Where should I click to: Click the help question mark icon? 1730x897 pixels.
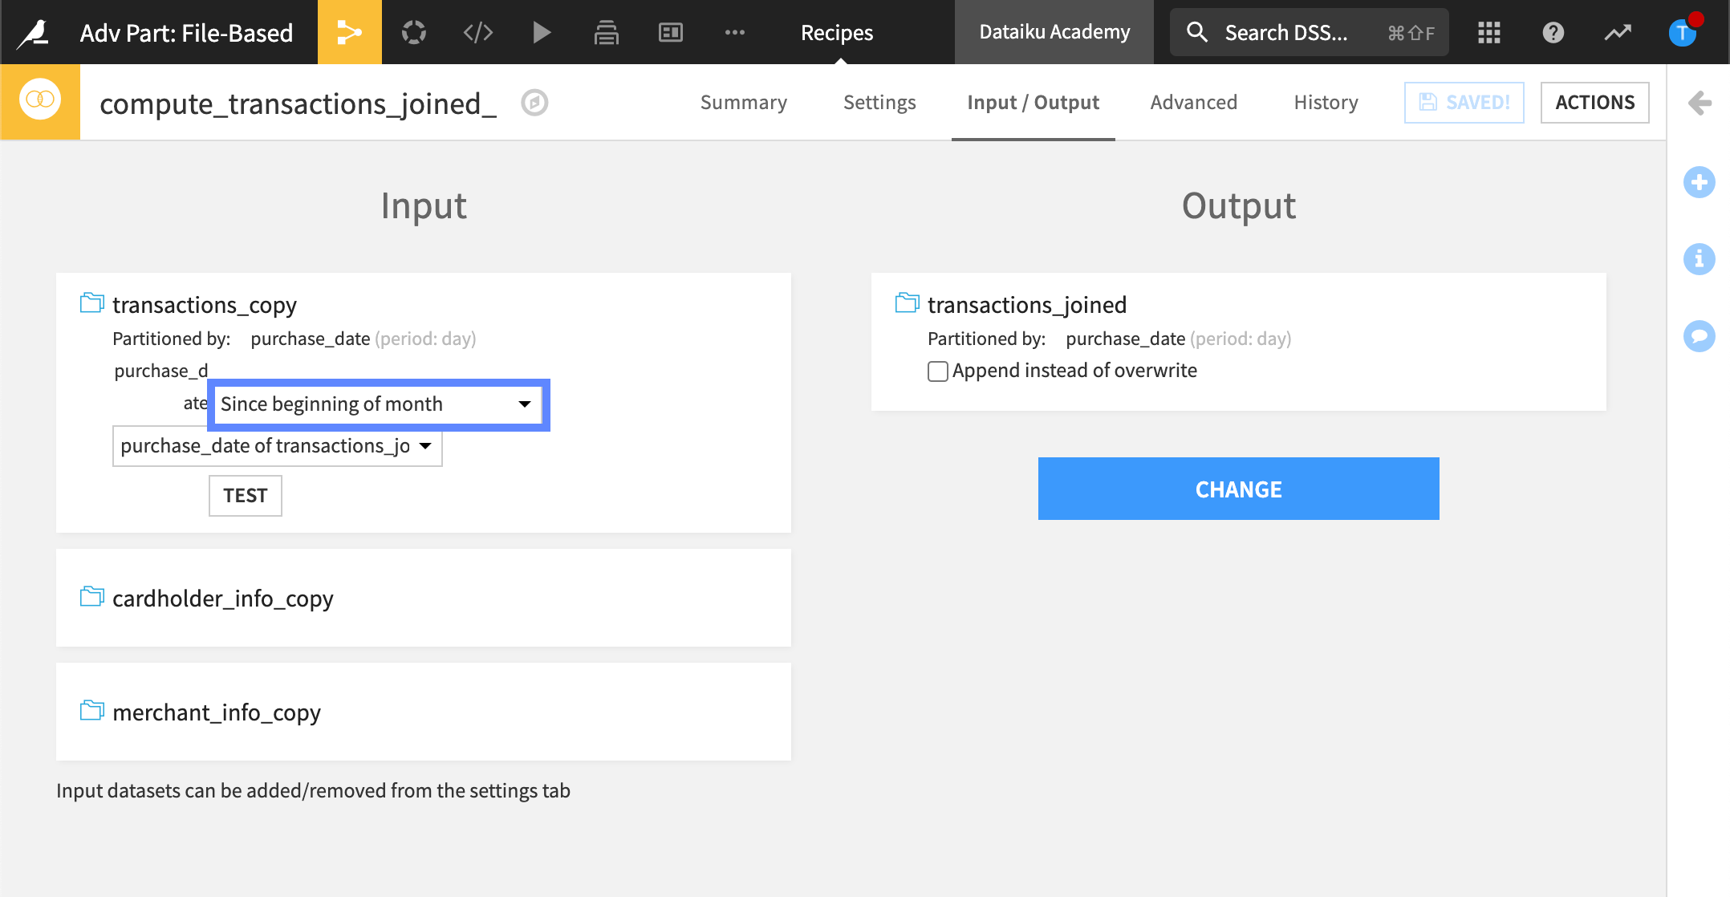1553,32
